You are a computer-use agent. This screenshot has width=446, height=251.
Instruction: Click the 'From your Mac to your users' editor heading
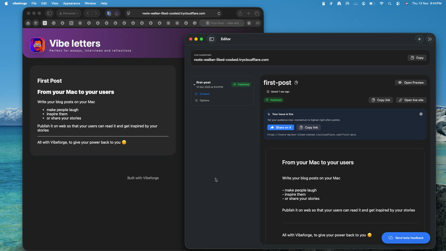[x=318, y=162]
